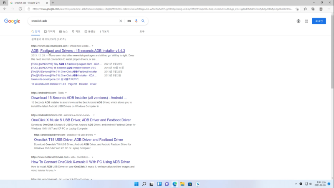334x188 pixels.
Task: Open Oneclick T18 USB Driver link
Action: tap(78, 140)
